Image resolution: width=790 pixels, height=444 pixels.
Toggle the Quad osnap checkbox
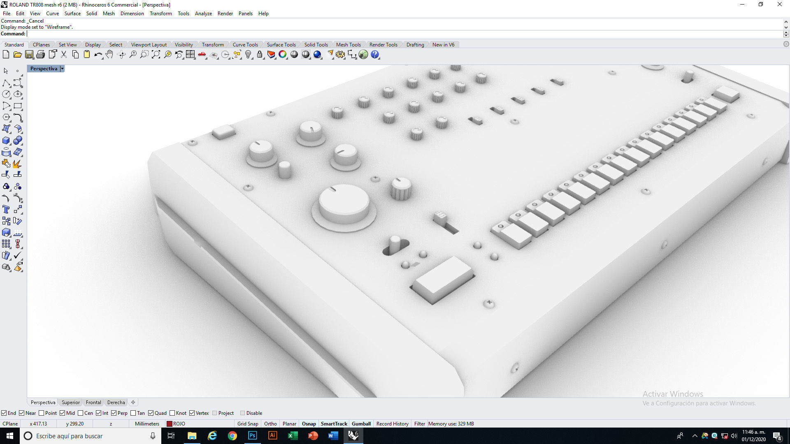pyautogui.click(x=151, y=413)
